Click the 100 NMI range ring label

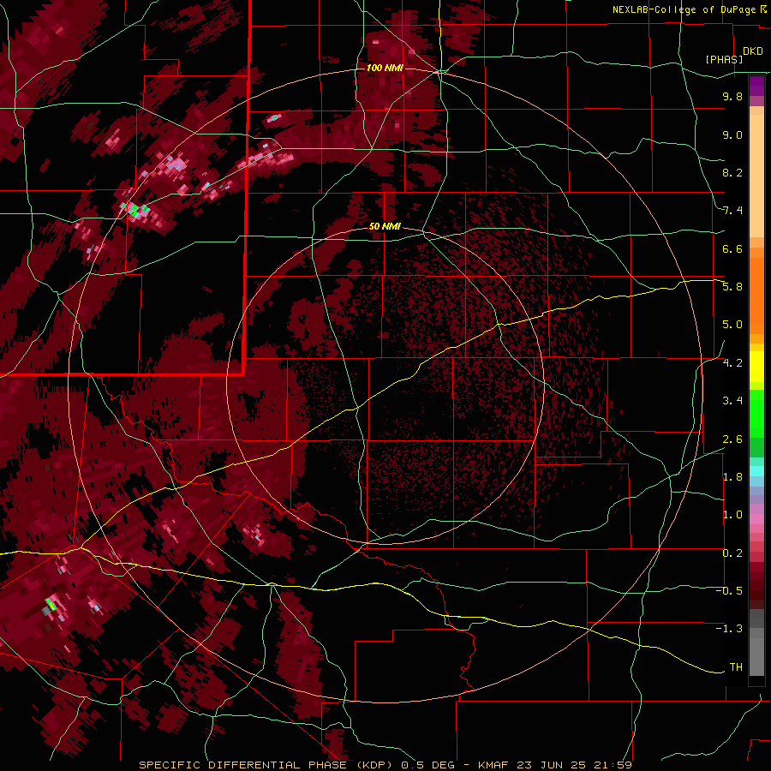385,68
